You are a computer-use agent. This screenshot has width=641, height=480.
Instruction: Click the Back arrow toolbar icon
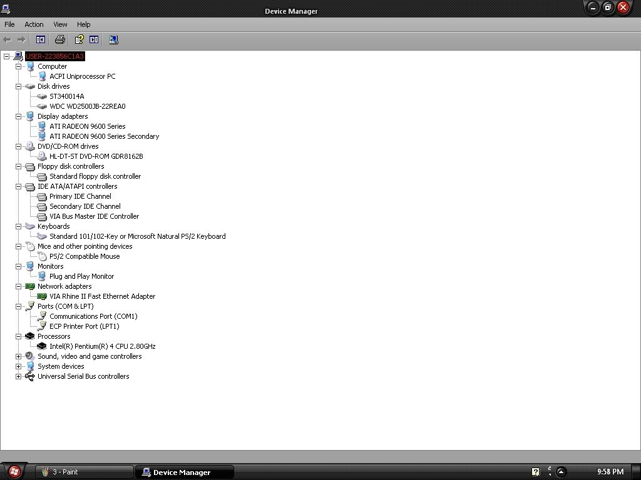(8, 39)
